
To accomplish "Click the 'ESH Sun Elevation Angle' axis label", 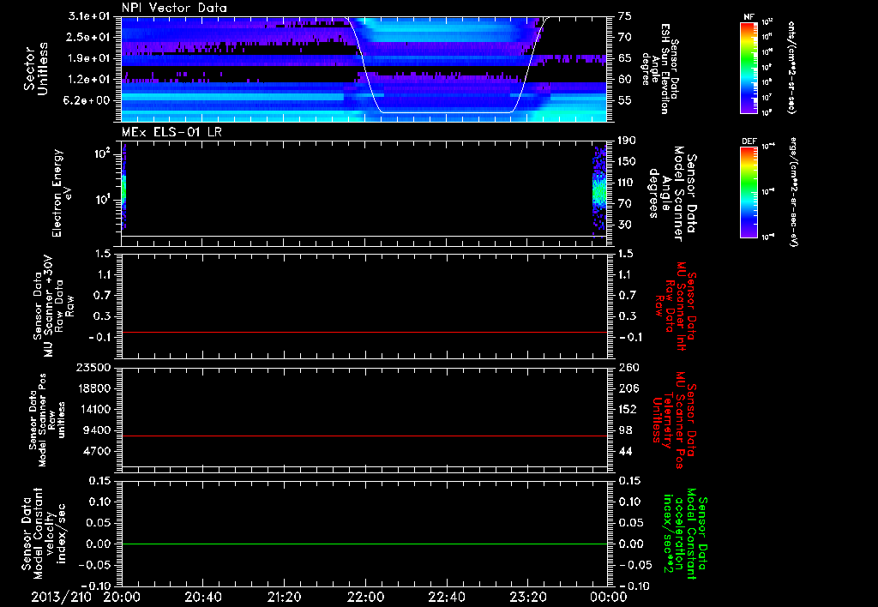I will click(x=656, y=69).
